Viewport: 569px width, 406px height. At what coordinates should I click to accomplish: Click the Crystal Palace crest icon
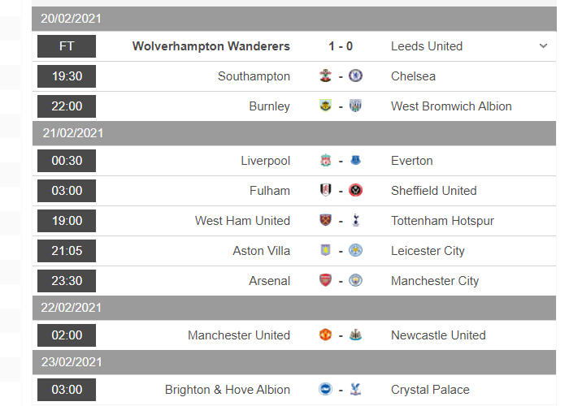355,390
